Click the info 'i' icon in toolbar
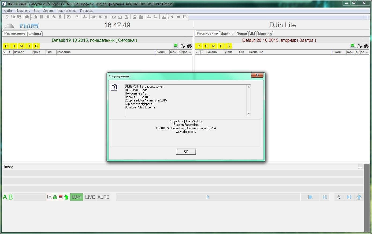Image resolution: width=372 pixels, height=234 pixels. point(60,17)
